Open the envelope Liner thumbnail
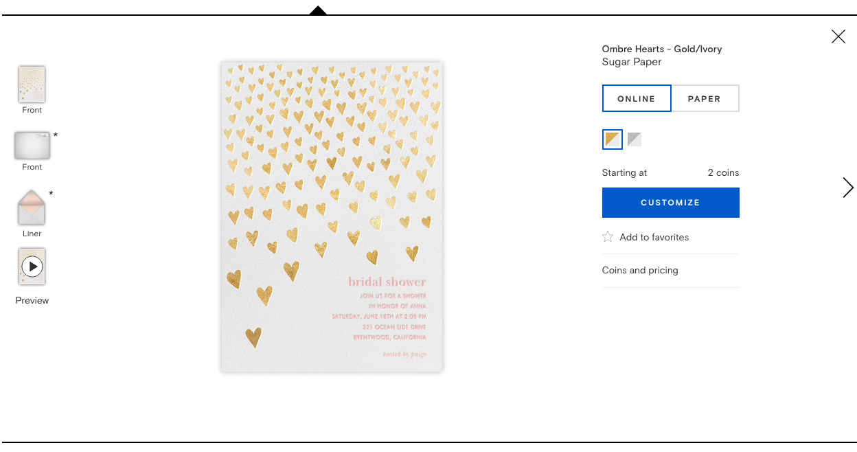The image size is (857, 452). click(32, 207)
